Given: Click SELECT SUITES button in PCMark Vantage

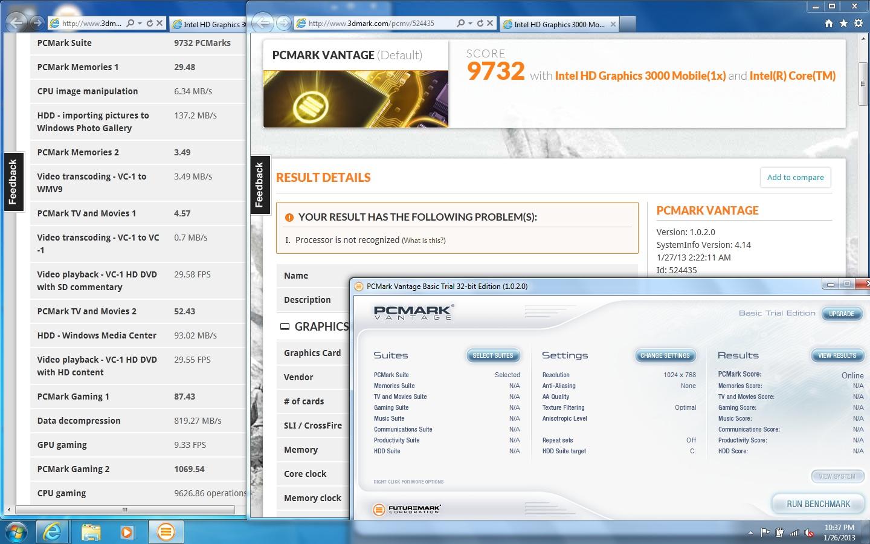Looking at the screenshot, I should (x=493, y=355).
